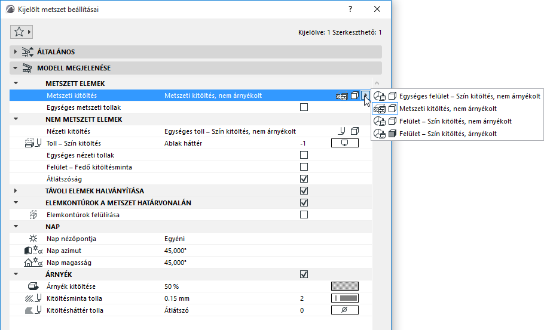Viewport: 544px width, 330px height.
Task: Uncheck the ÁRNYÉK checkbox
Action: pos(304,275)
